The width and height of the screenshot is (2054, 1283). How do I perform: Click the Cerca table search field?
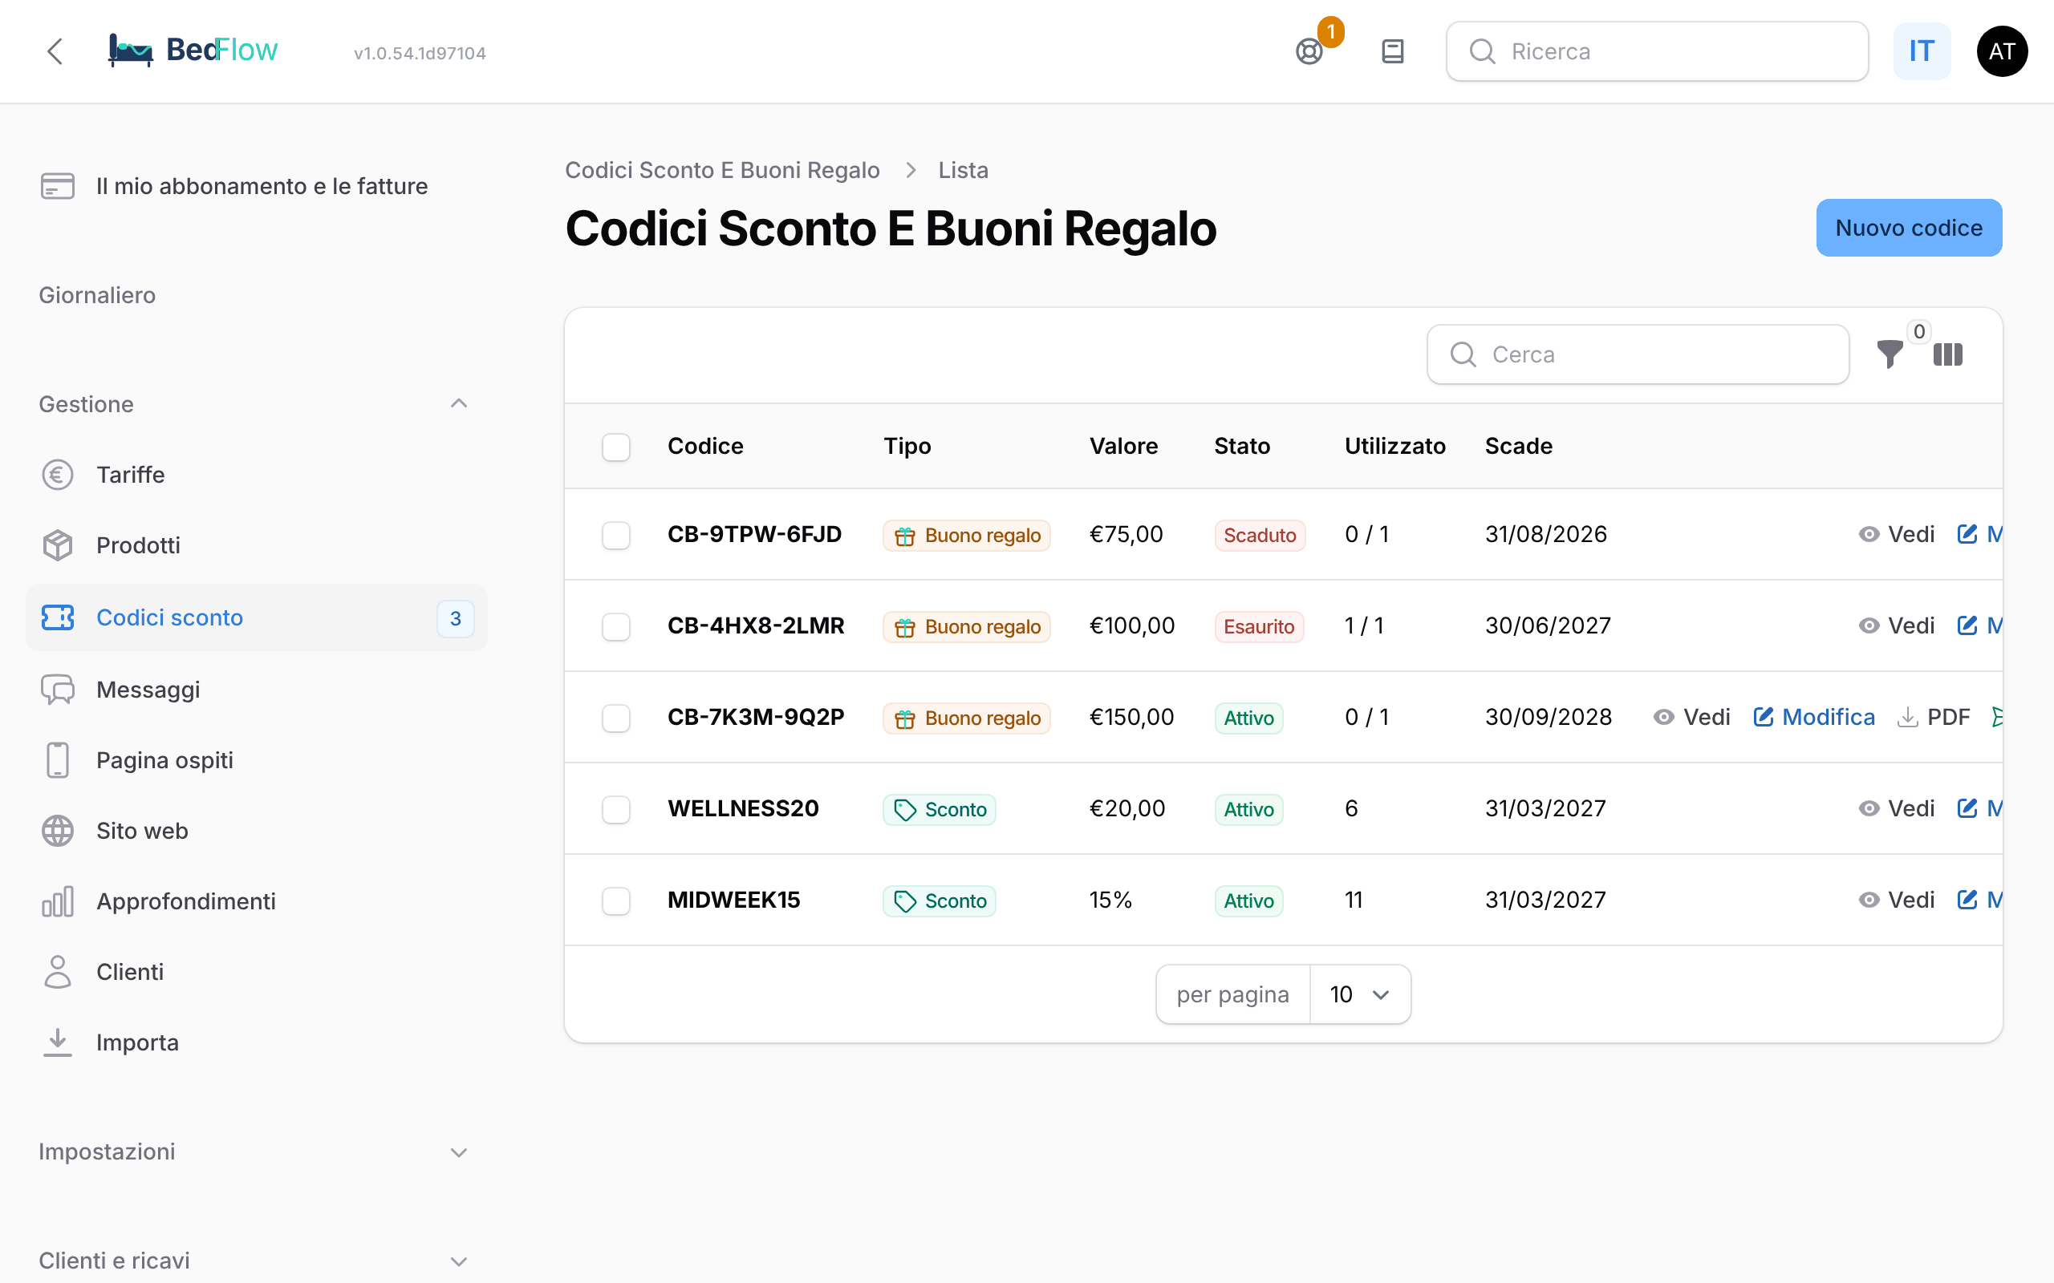pyautogui.click(x=1638, y=354)
